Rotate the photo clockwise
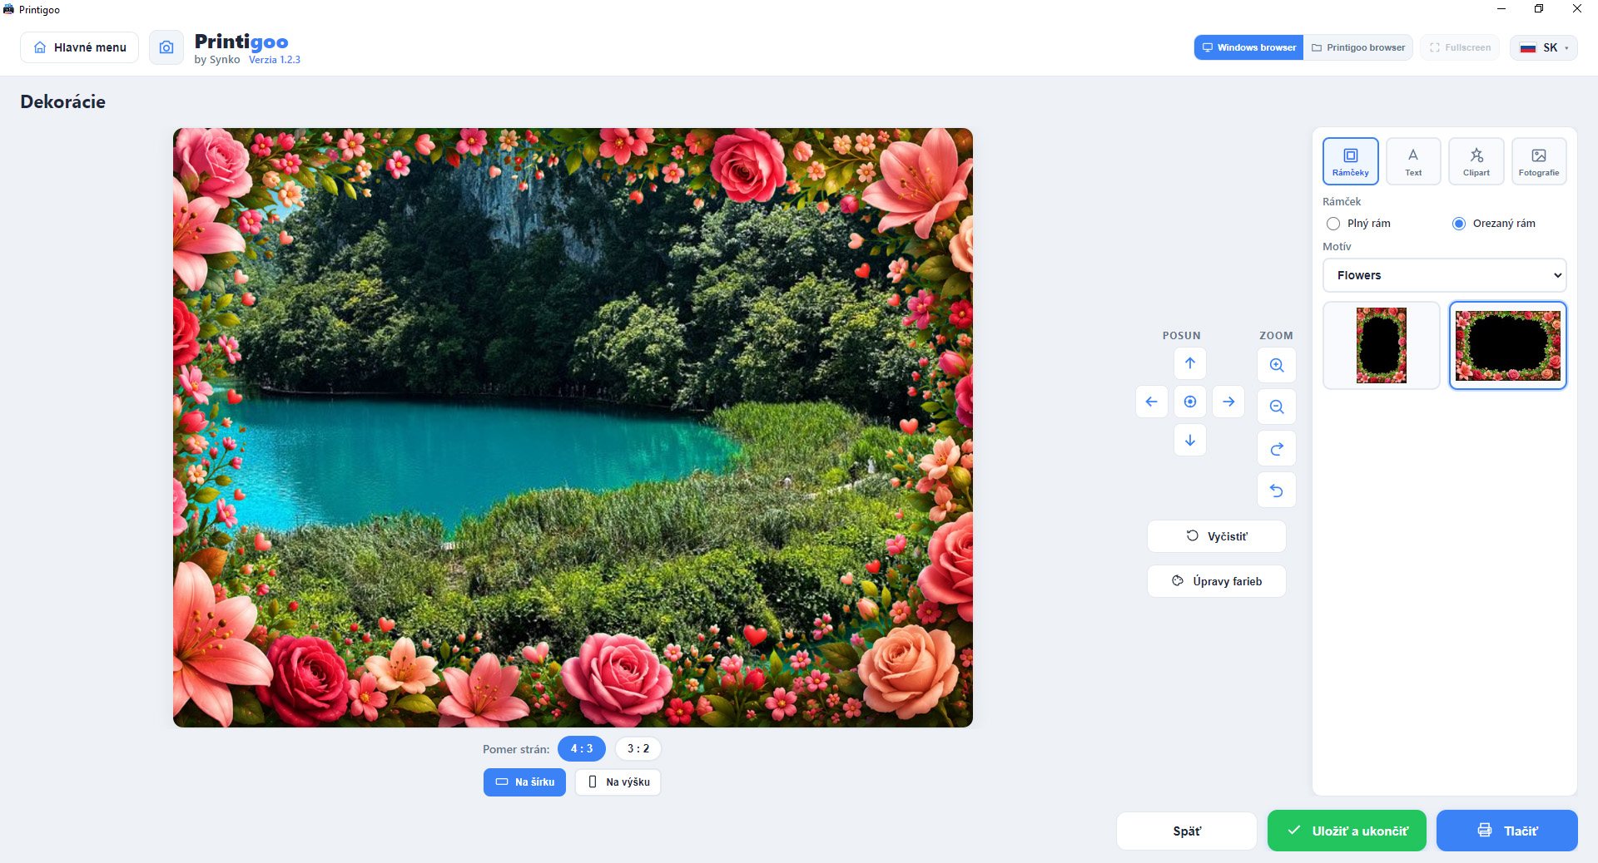 tap(1277, 449)
